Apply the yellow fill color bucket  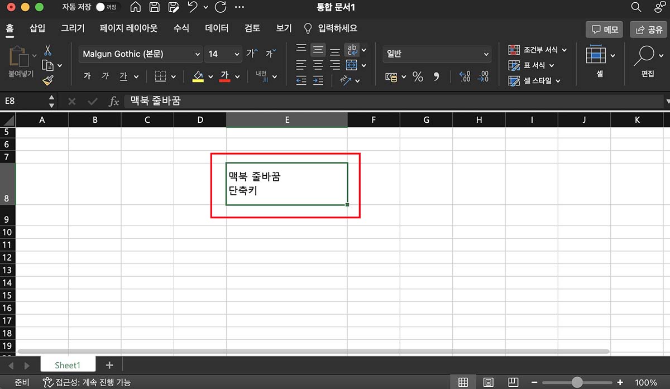point(198,76)
